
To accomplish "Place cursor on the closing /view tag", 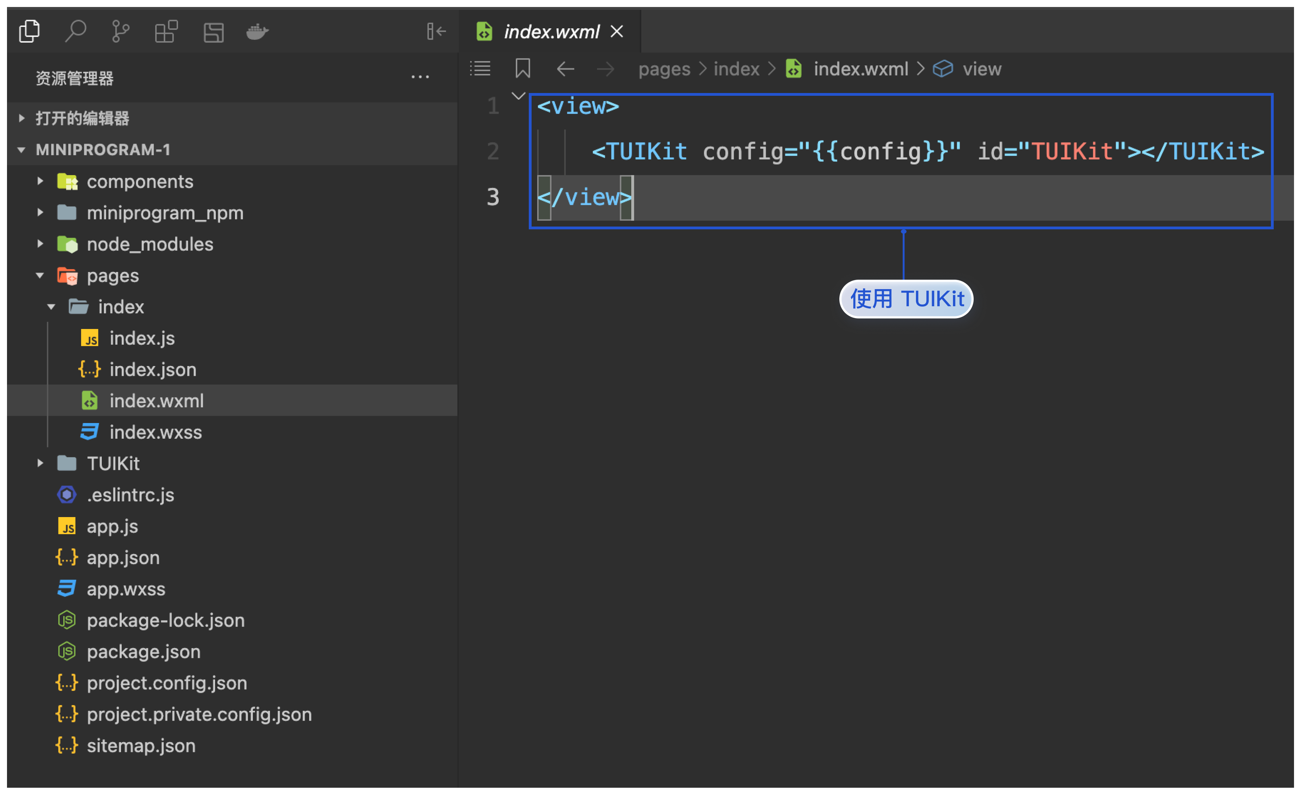I will (x=584, y=198).
